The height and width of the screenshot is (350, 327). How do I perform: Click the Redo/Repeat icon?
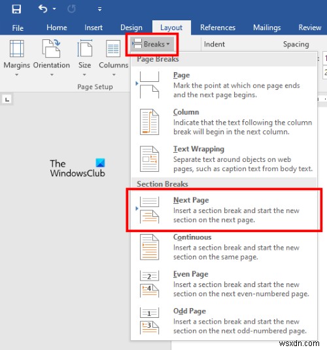(71, 9)
